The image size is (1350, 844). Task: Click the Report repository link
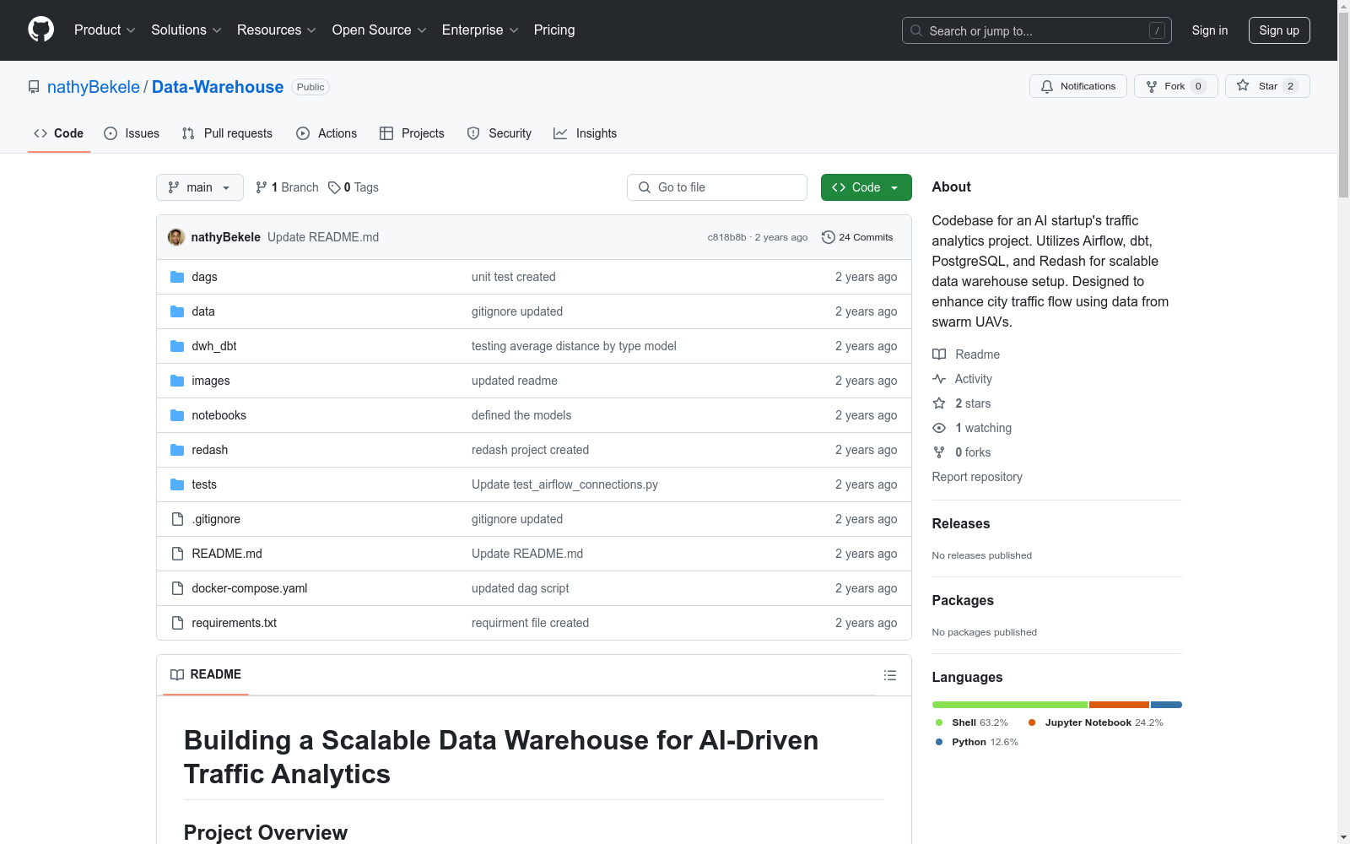point(977,477)
